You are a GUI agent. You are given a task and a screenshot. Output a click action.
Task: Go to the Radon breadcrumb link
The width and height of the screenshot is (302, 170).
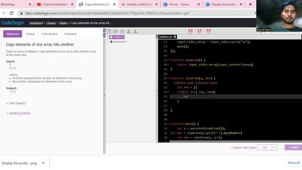(x=63, y=23)
